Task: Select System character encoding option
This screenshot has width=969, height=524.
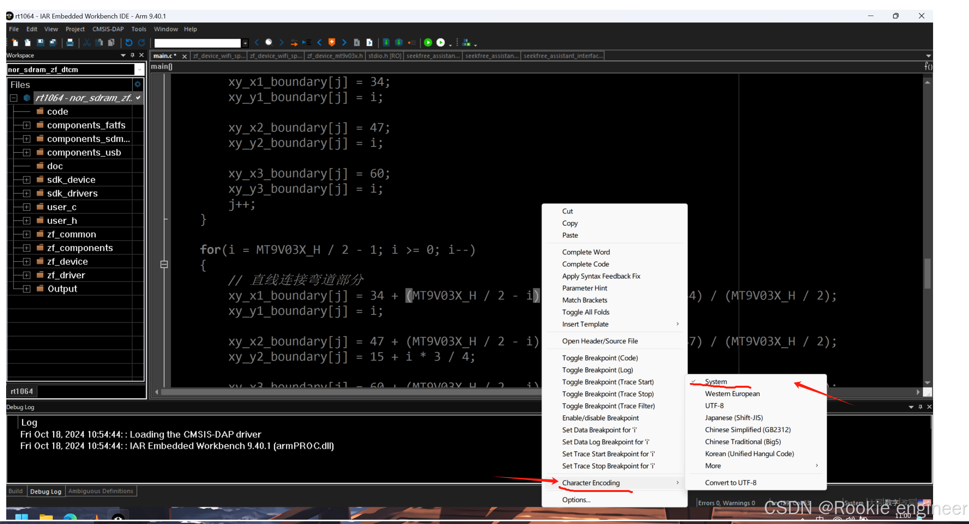Action: click(x=716, y=381)
